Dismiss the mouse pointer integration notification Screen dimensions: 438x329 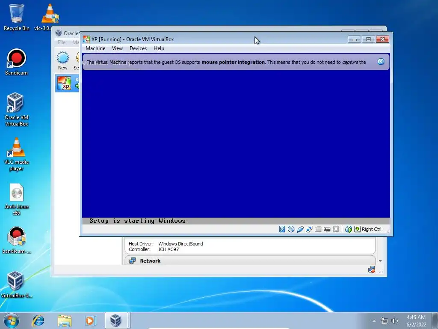click(x=381, y=62)
